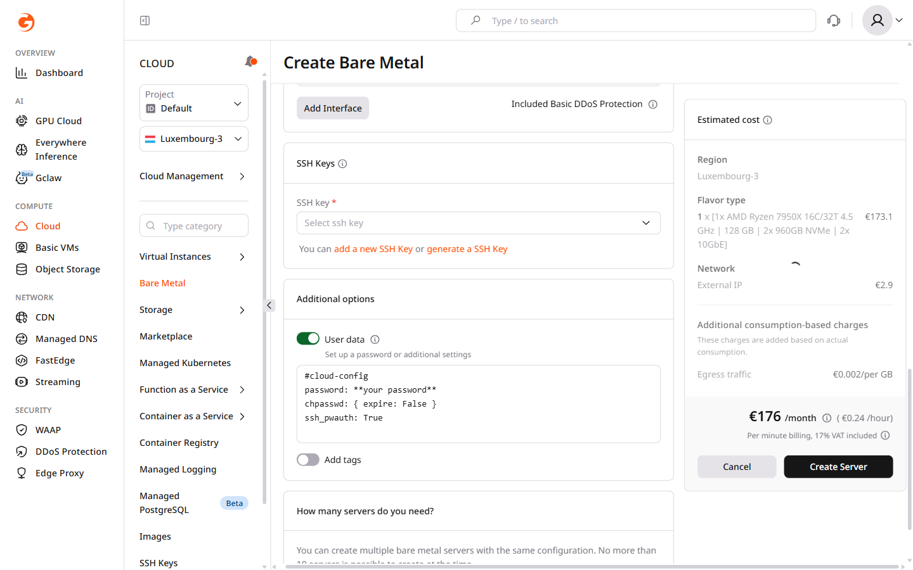This screenshot has width=913, height=570.
Task: Open the Luxembourg-3 region dropdown
Action: (194, 139)
